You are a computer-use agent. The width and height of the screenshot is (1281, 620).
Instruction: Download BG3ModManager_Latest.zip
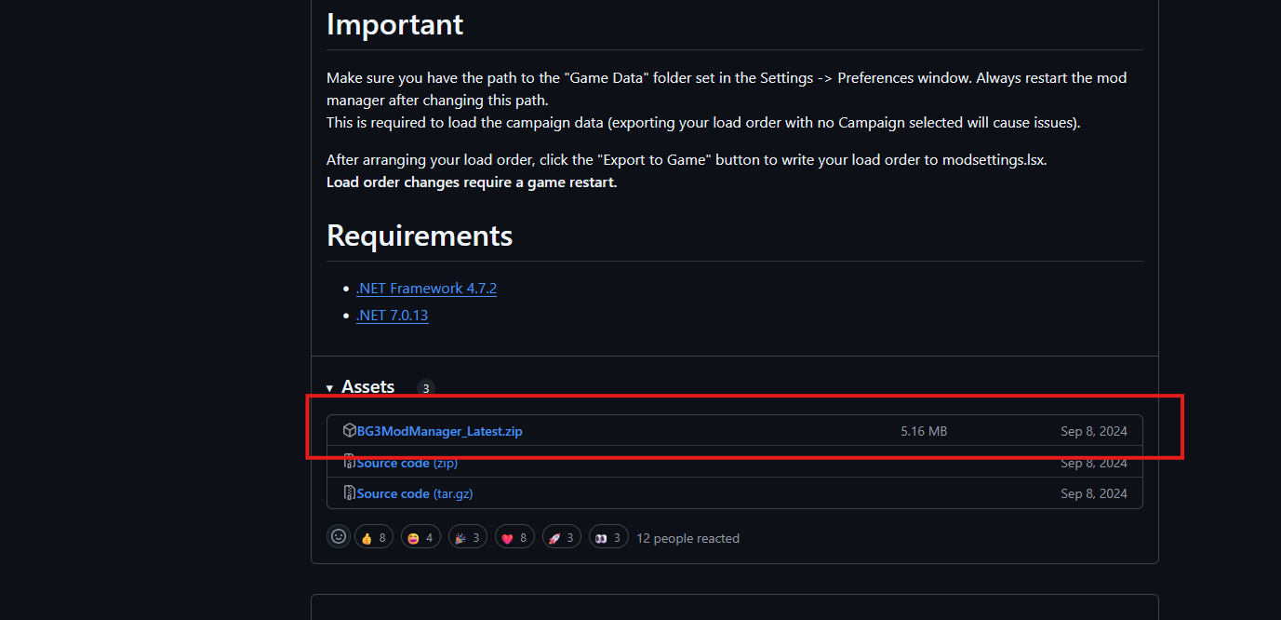[x=440, y=431]
